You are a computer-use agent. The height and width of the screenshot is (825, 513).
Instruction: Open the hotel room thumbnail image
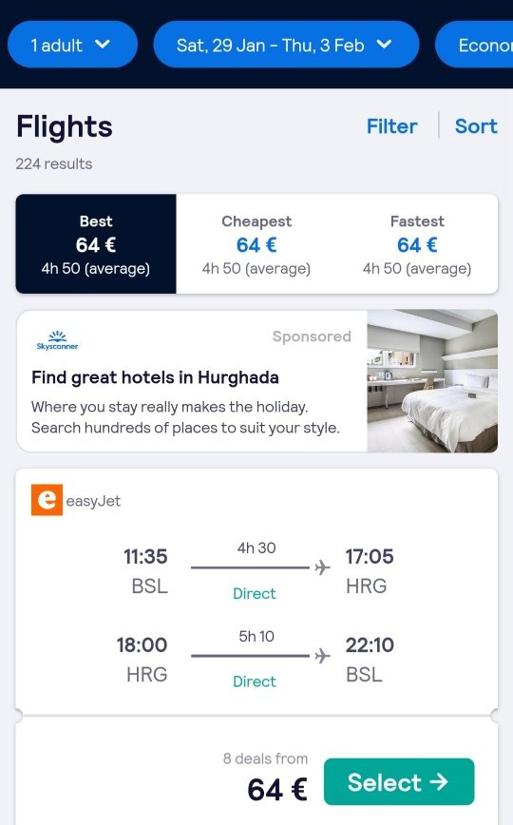coord(432,381)
